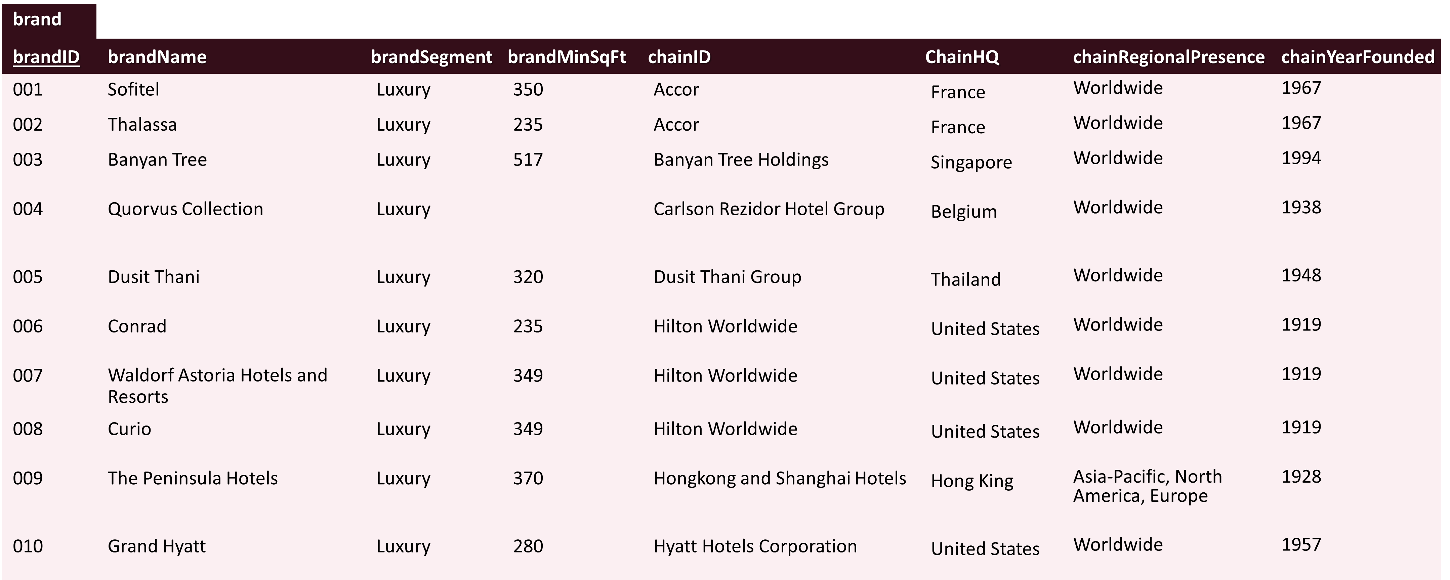1450x580 pixels.
Task: Click the chainRegionalPresence column header
Action: (1168, 57)
